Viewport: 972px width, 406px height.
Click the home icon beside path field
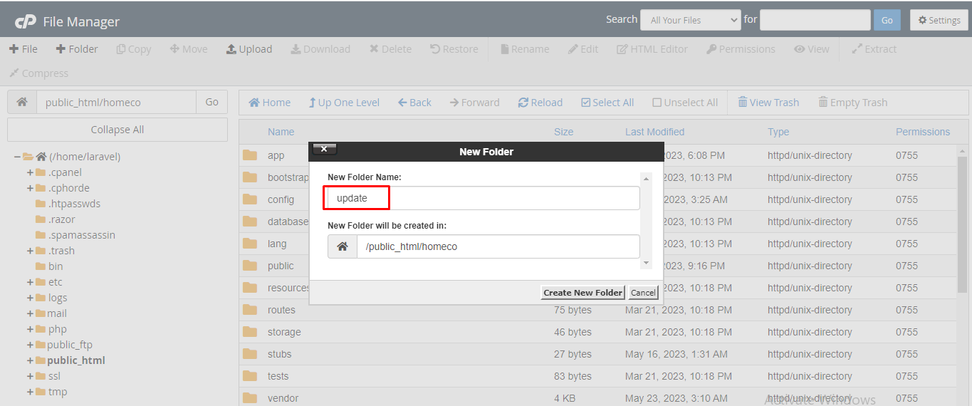pyautogui.click(x=22, y=102)
